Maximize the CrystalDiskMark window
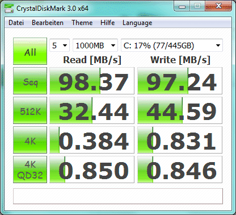Image resolution: width=236 pixels, height=215 pixels. [197, 6]
